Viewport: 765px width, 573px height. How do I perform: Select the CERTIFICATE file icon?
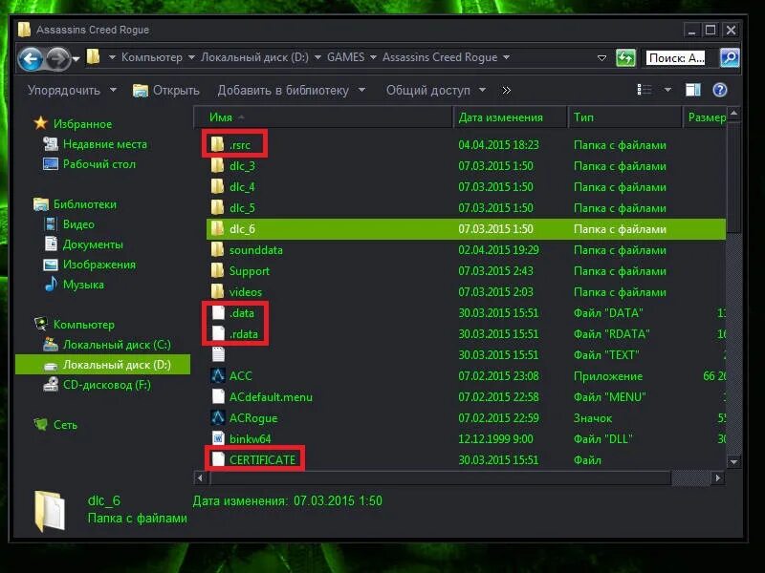[x=218, y=459]
